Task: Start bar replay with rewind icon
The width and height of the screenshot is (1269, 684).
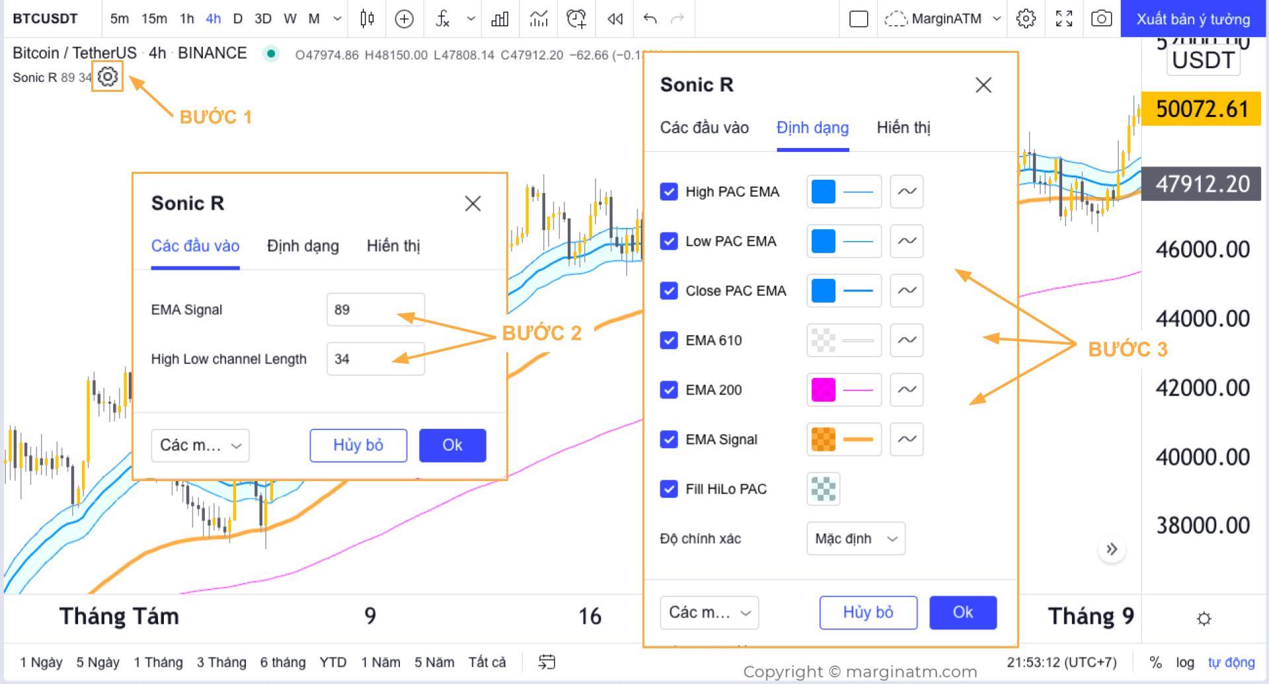Action: 615,19
